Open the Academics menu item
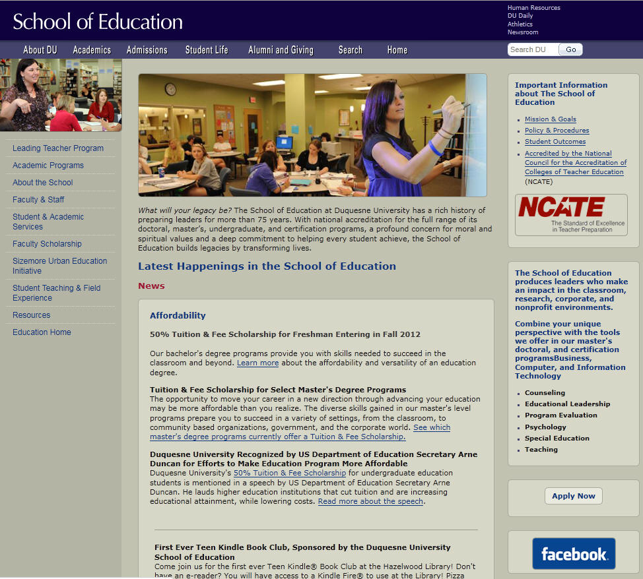643x579 pixels. (x=92, y=50)
